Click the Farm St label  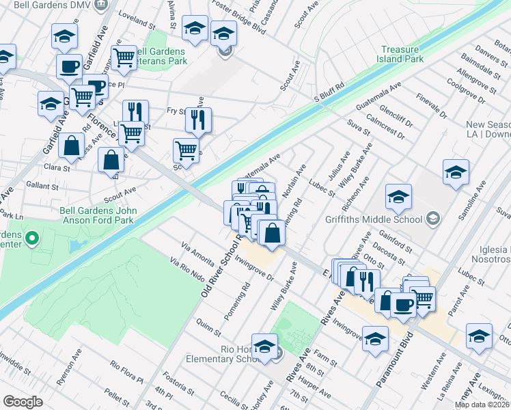click(x=325, y=358)
